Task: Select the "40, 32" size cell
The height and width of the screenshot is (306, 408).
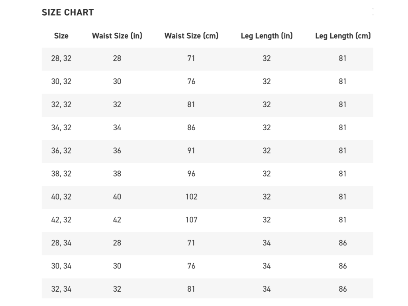Action: [61, 197]
